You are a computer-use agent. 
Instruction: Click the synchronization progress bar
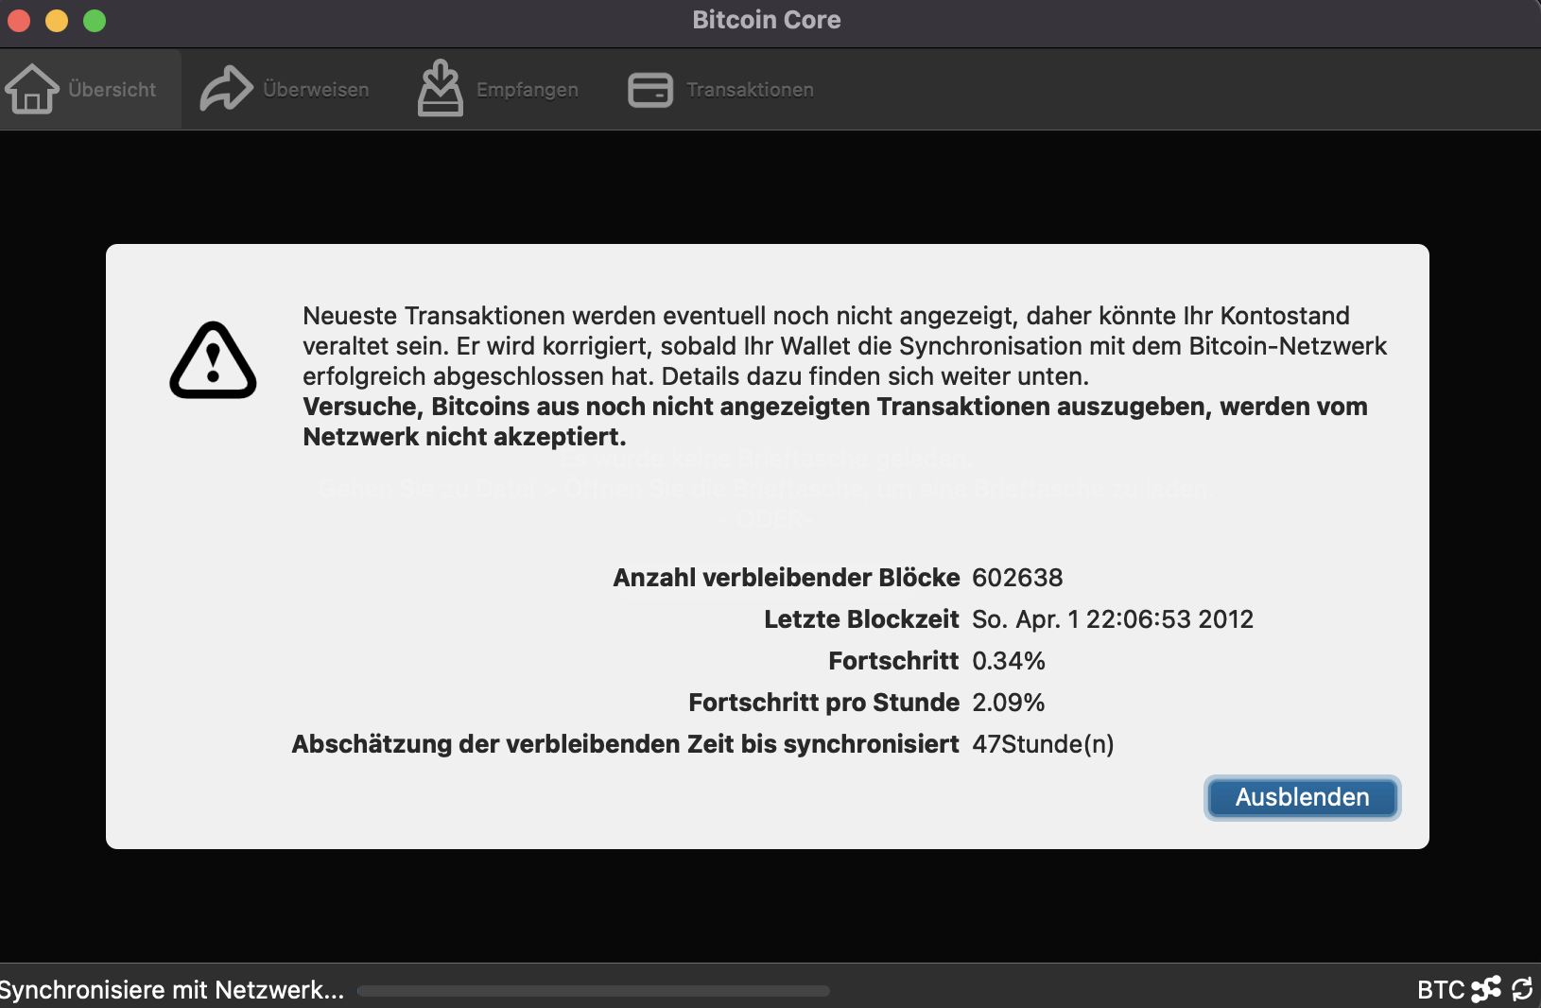tap(594, 991)
